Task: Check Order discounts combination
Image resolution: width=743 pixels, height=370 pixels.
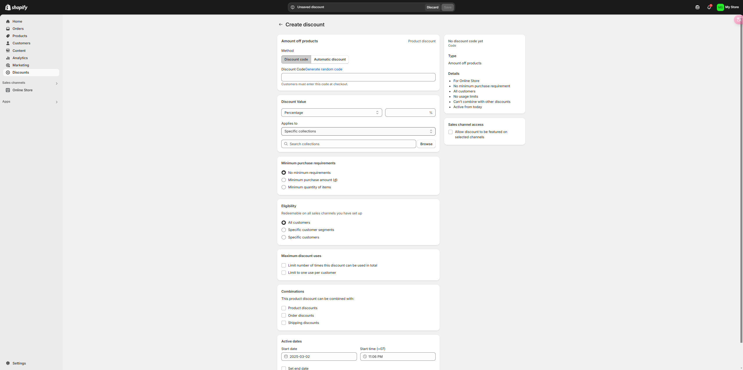Action: pyautogui.click(x=284, y=316)
